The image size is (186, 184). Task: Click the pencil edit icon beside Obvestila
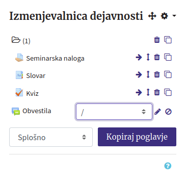[157, 112]
